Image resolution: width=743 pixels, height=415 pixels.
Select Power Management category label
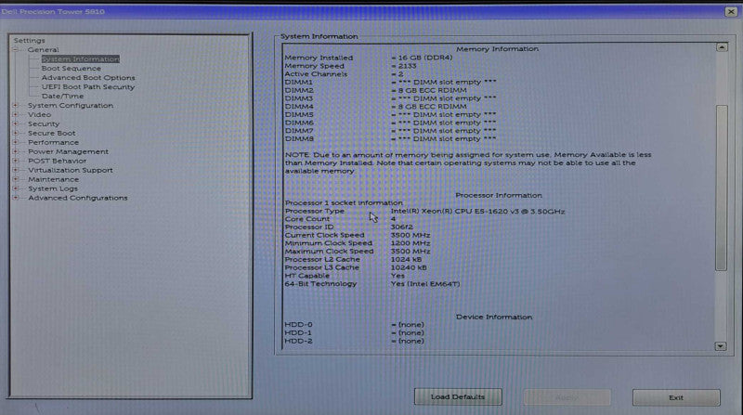coord(68,151)
